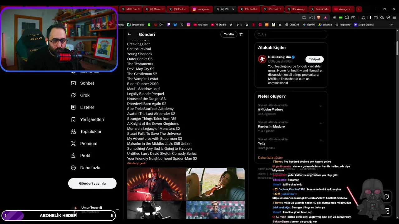Open options for #NicolasMaduro trend
This screenshot has width=399, height=224.
click(322, 106)
